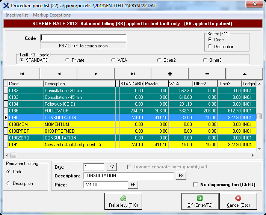This screenshot has width=266, height=215.
Task: Open the Inactive list menu
Action: point(17,15)
